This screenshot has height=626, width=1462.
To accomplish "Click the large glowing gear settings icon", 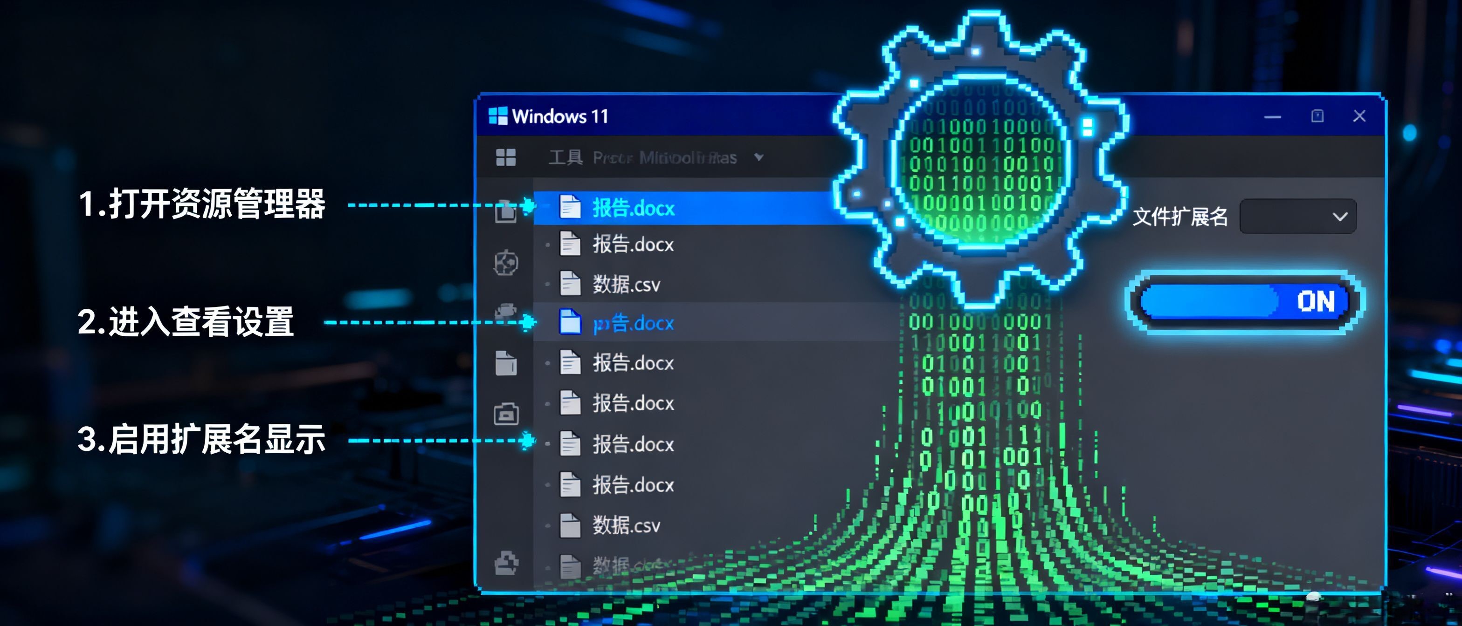I will point(981,162).
